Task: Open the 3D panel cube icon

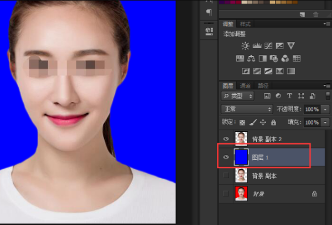Action: coord(209,31)
